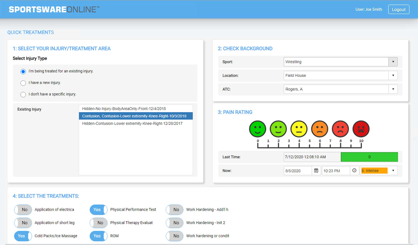This screenshot has width=418, height=245.
Task: Expand the Location dropdown for Field House
Action: pyautogui.click(x=393, y=75)
